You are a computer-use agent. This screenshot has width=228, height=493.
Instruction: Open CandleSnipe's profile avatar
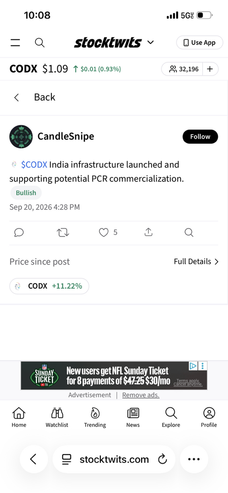[x=21, y=137]
